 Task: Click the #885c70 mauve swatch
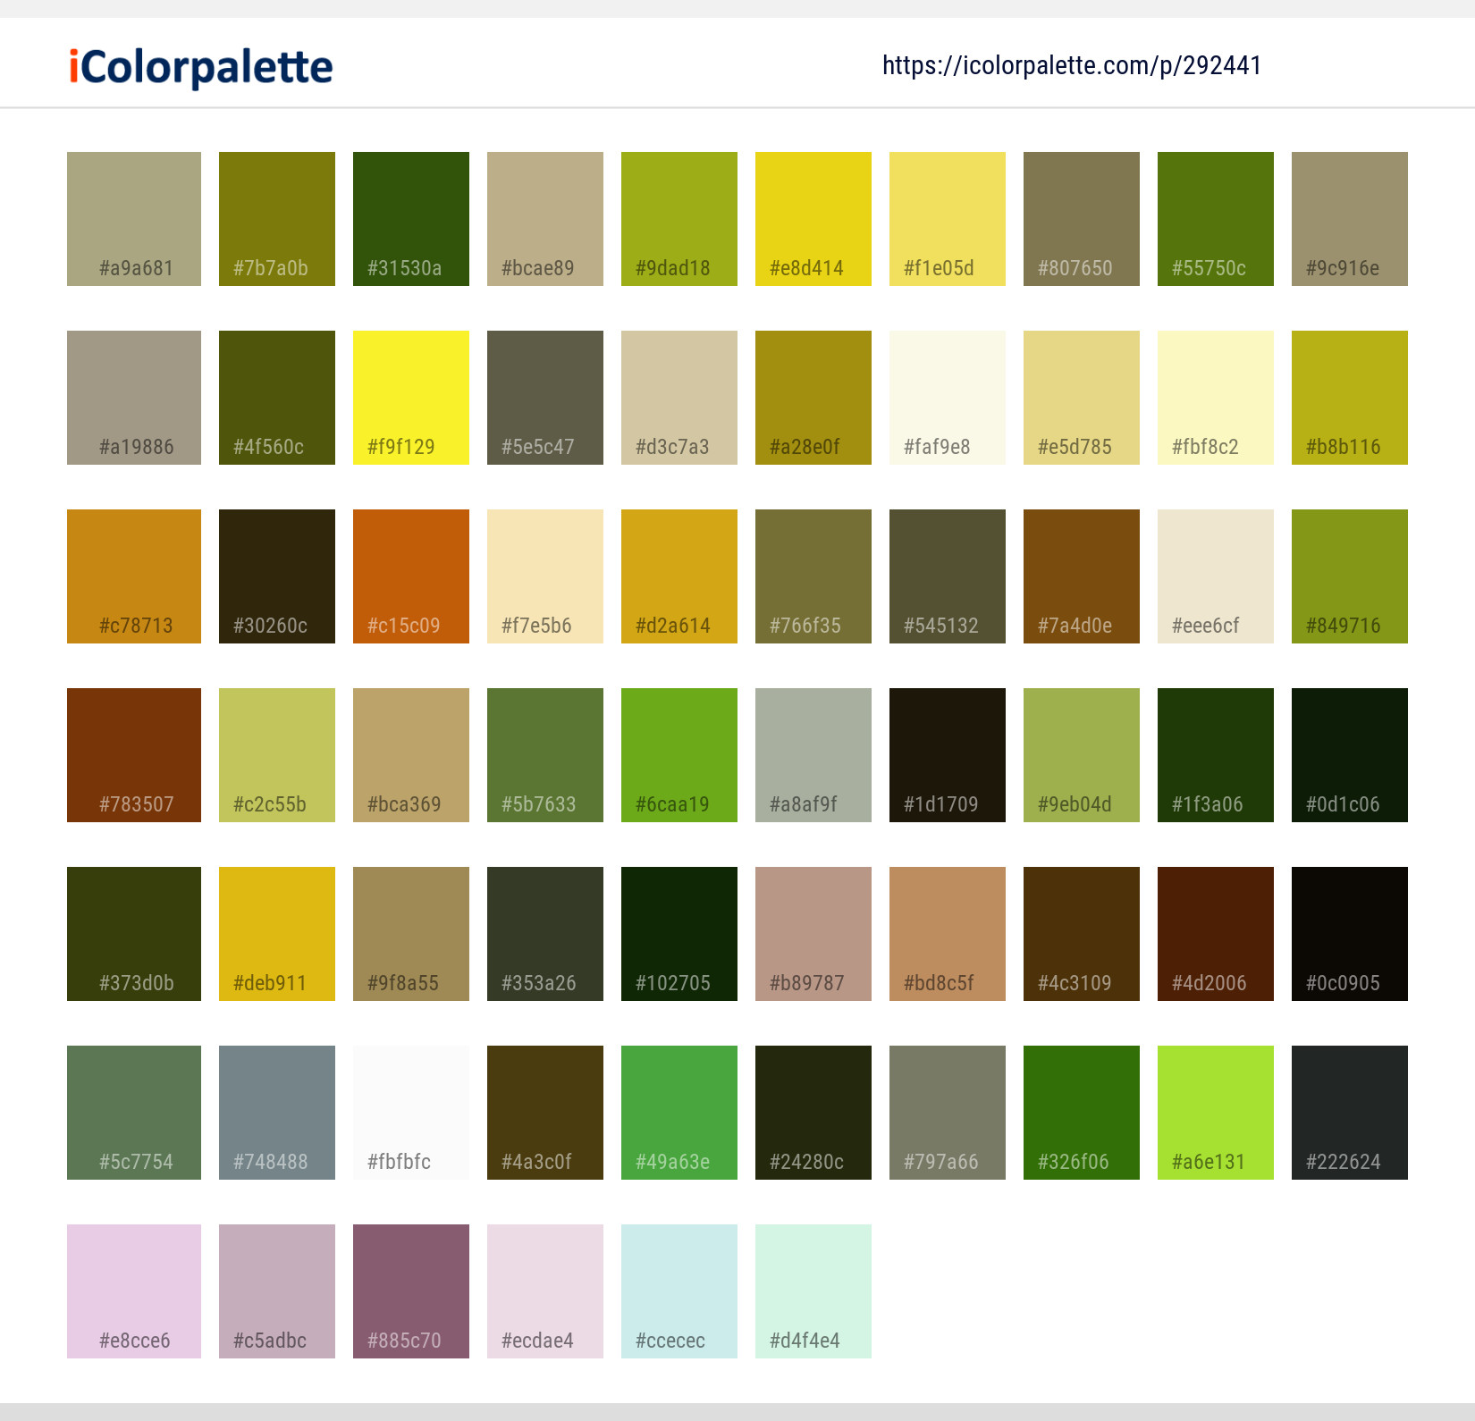[410, 1291]
